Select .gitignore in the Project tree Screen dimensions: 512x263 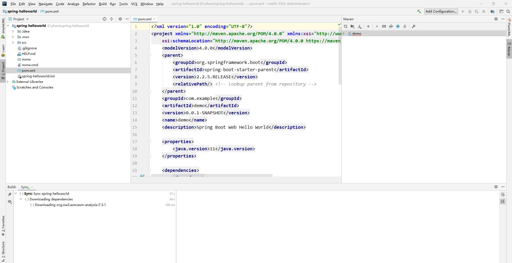pyautogui.click(x=29, y=48)
